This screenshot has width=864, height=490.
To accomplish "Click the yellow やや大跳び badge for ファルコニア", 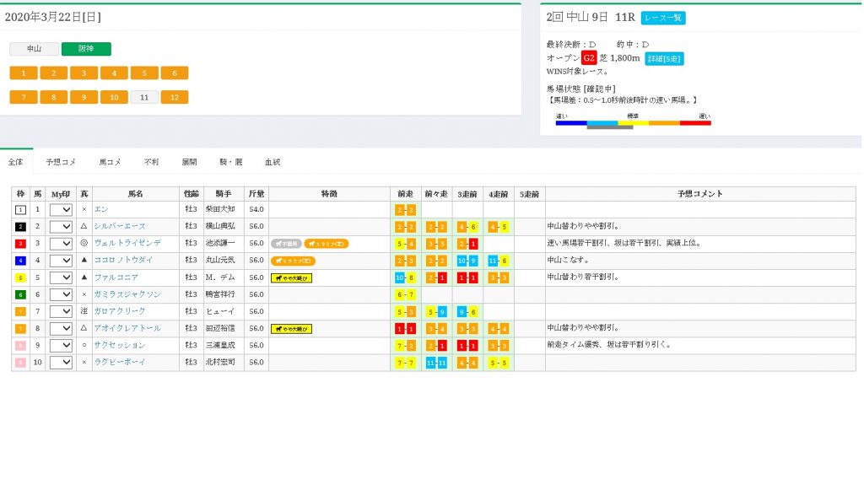I will click(291, 277).
